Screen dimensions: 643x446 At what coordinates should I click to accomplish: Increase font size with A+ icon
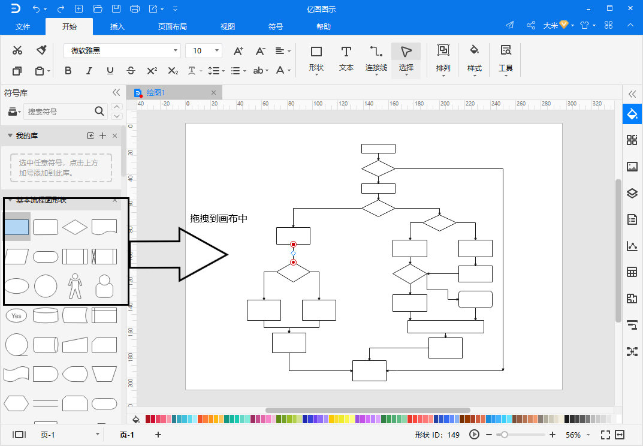coord(239,51)
